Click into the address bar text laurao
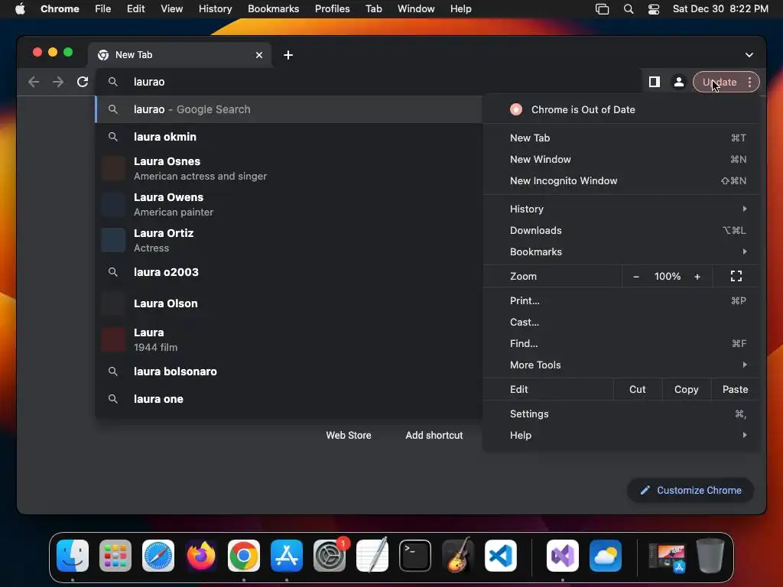Viewport: 783px width, 587px height. point(149,82)
